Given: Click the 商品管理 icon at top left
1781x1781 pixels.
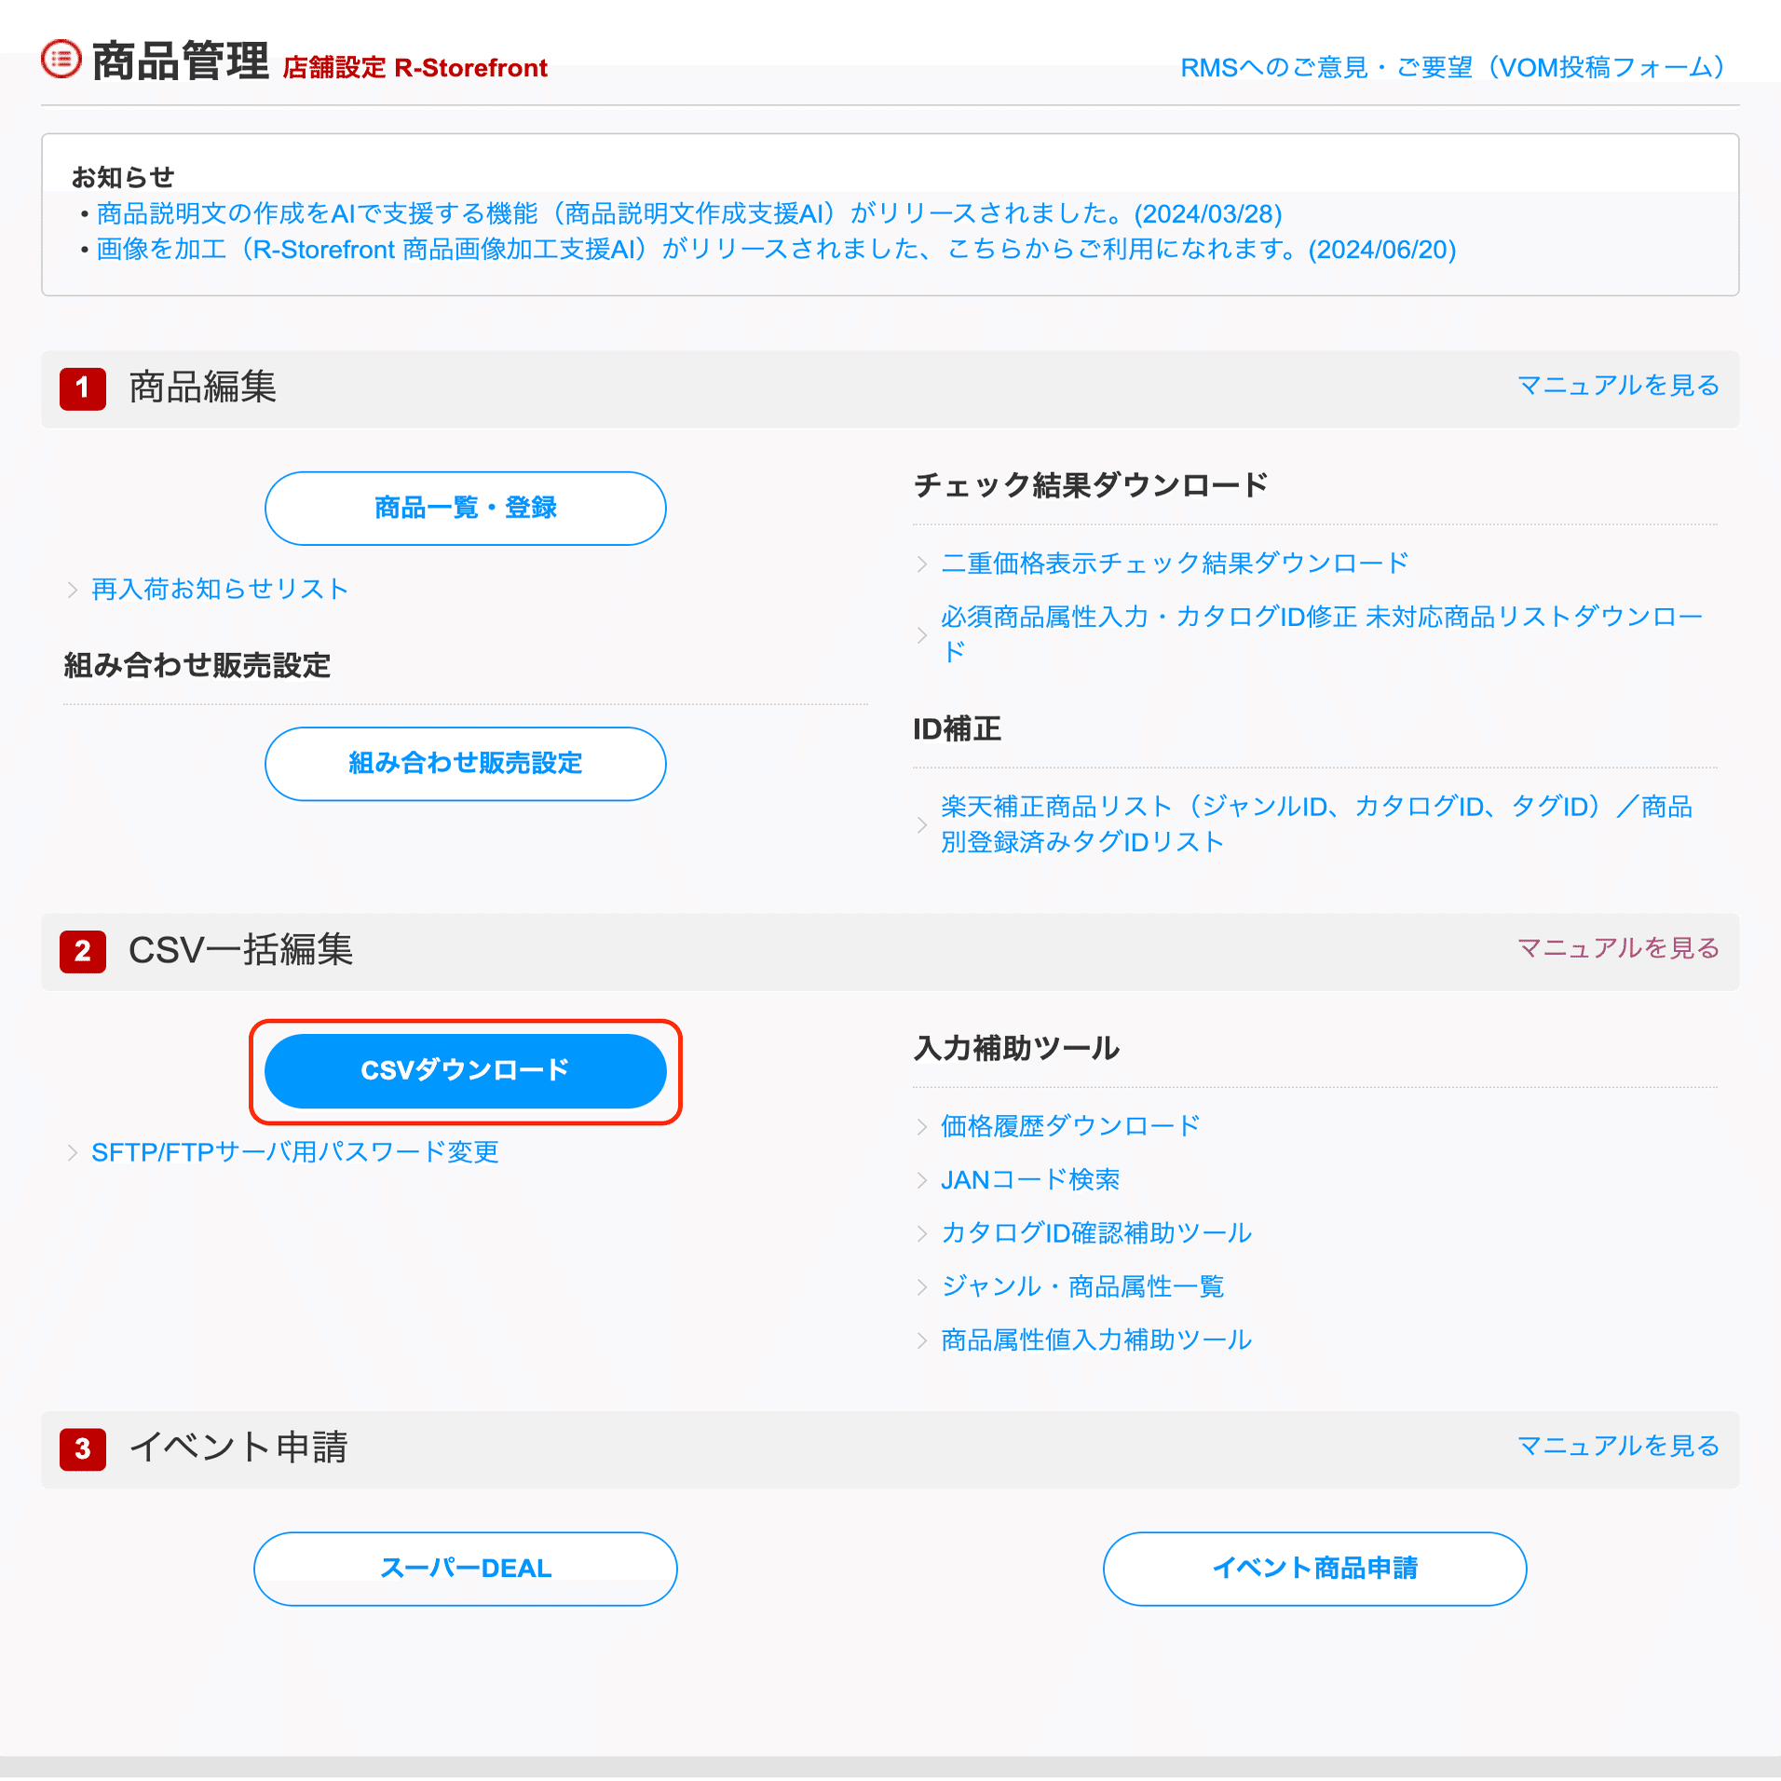Looking at the screenshot, I should pos(60,59).
